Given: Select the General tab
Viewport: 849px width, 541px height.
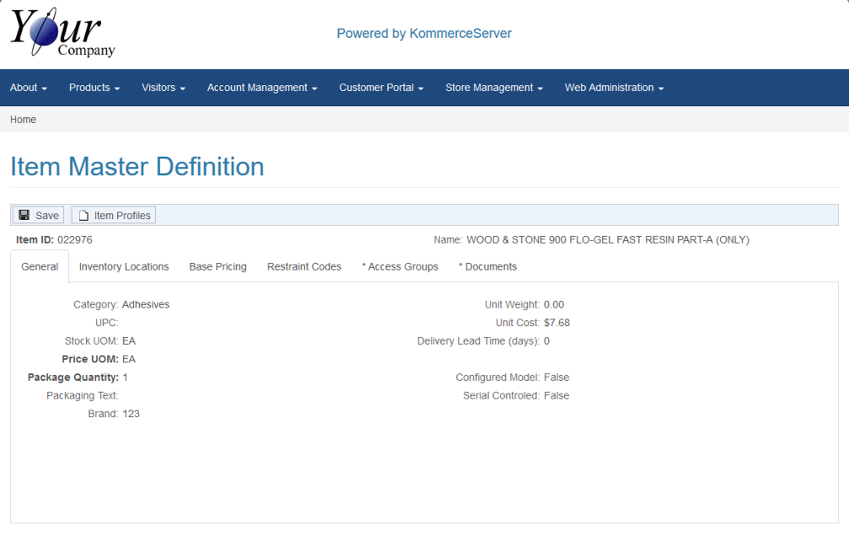Looking at the screenshot, I should pos(40,266).
